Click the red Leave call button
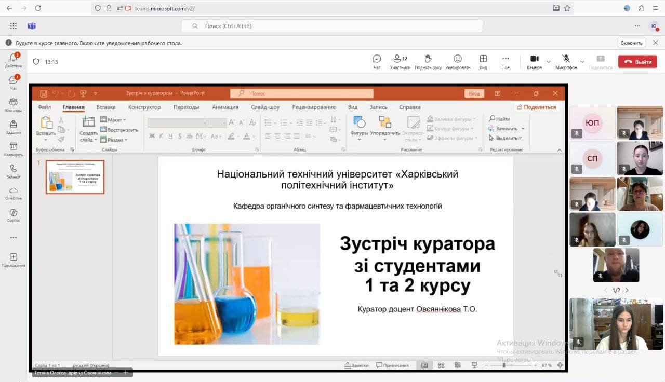The image size is (665, 382). coord(637,62)
